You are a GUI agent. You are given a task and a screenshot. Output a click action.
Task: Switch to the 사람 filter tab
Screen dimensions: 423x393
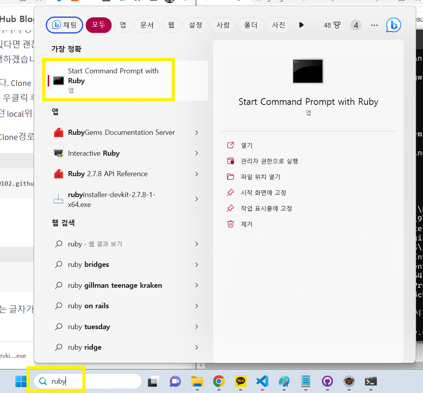click(223, 25)
